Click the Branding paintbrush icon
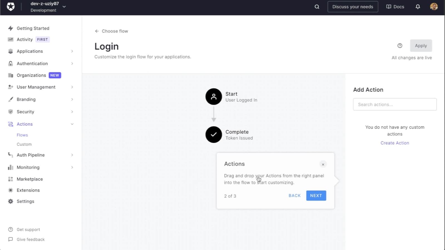 coord(10,99)
